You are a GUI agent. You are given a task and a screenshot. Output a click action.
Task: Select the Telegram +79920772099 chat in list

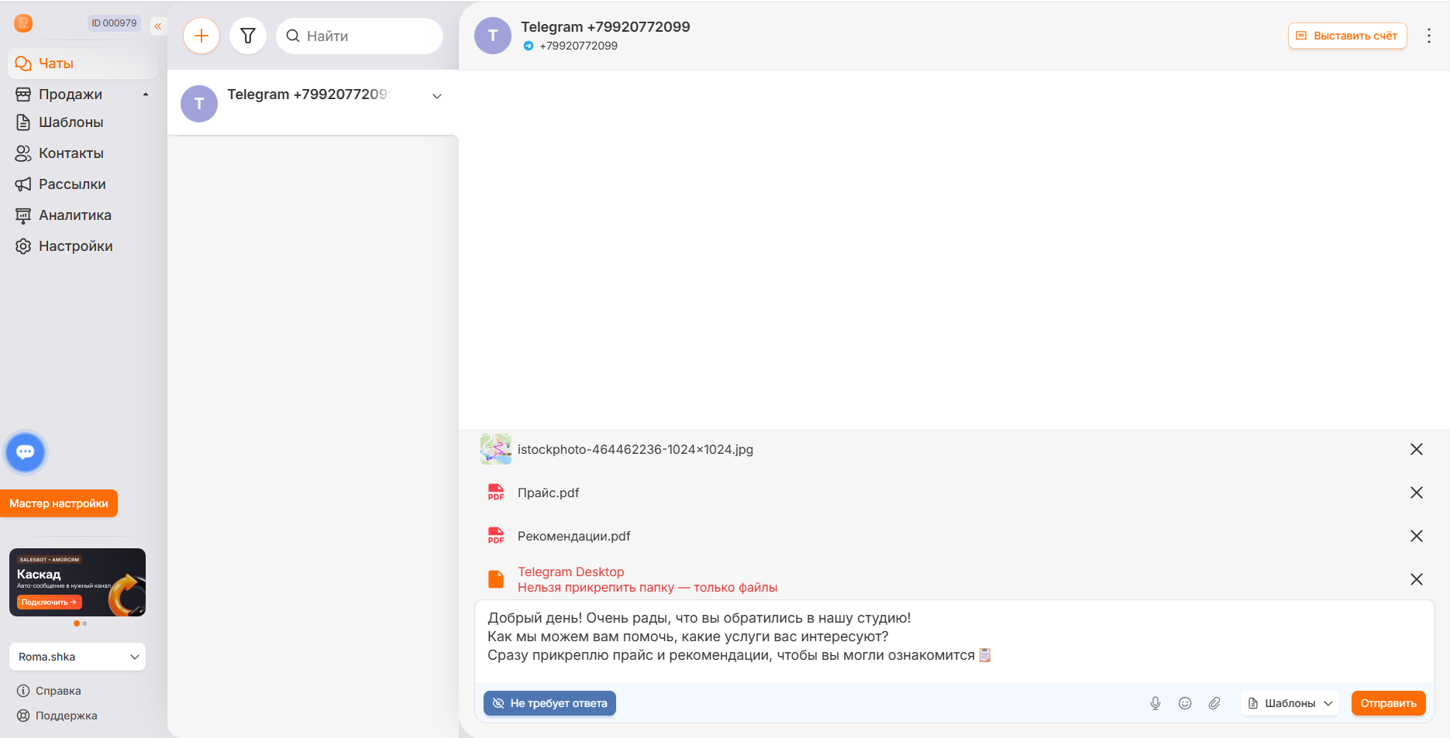coord(313,103)
